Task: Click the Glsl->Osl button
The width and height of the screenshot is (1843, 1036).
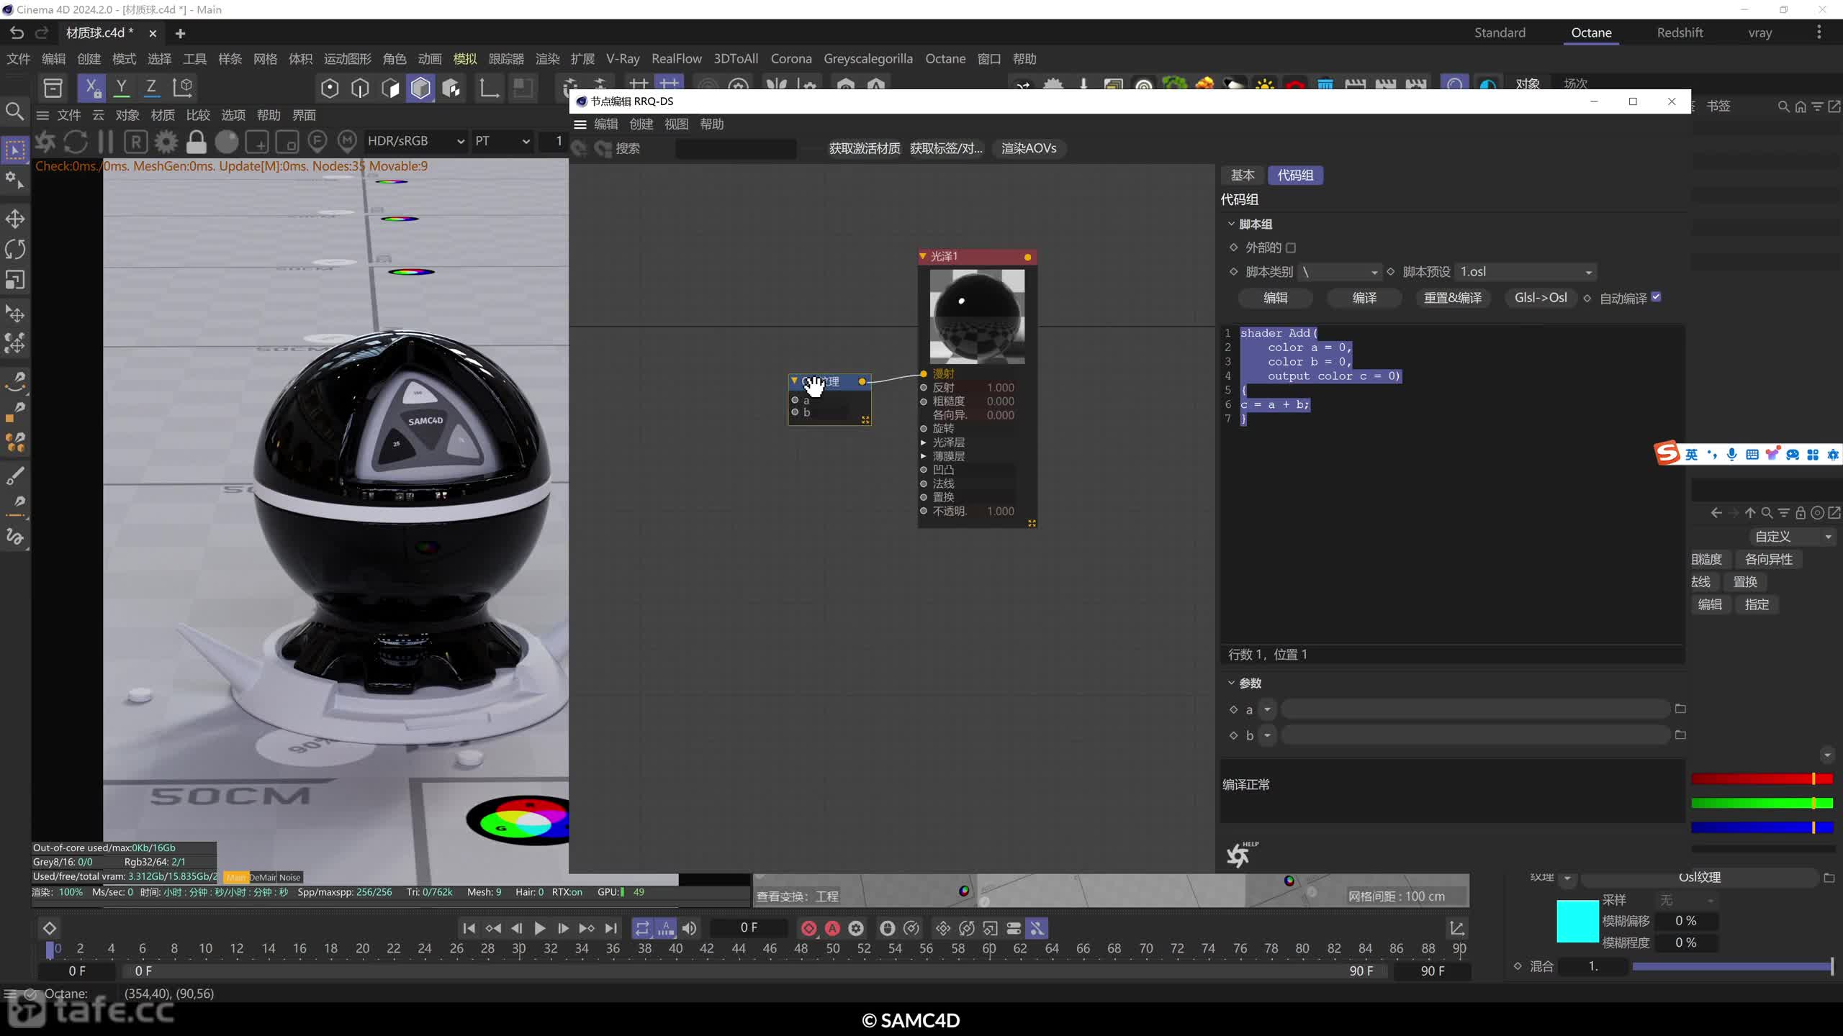Action: tap(1541, 298)
